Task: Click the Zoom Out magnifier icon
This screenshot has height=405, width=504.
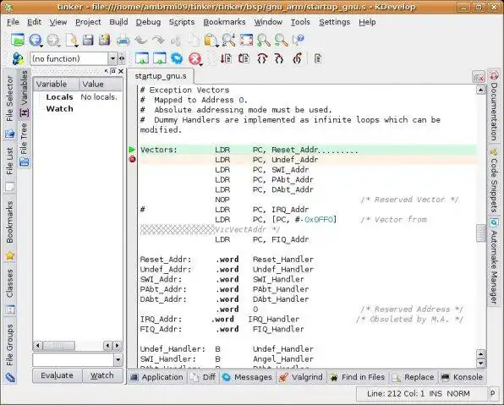Action: (282, 41)
